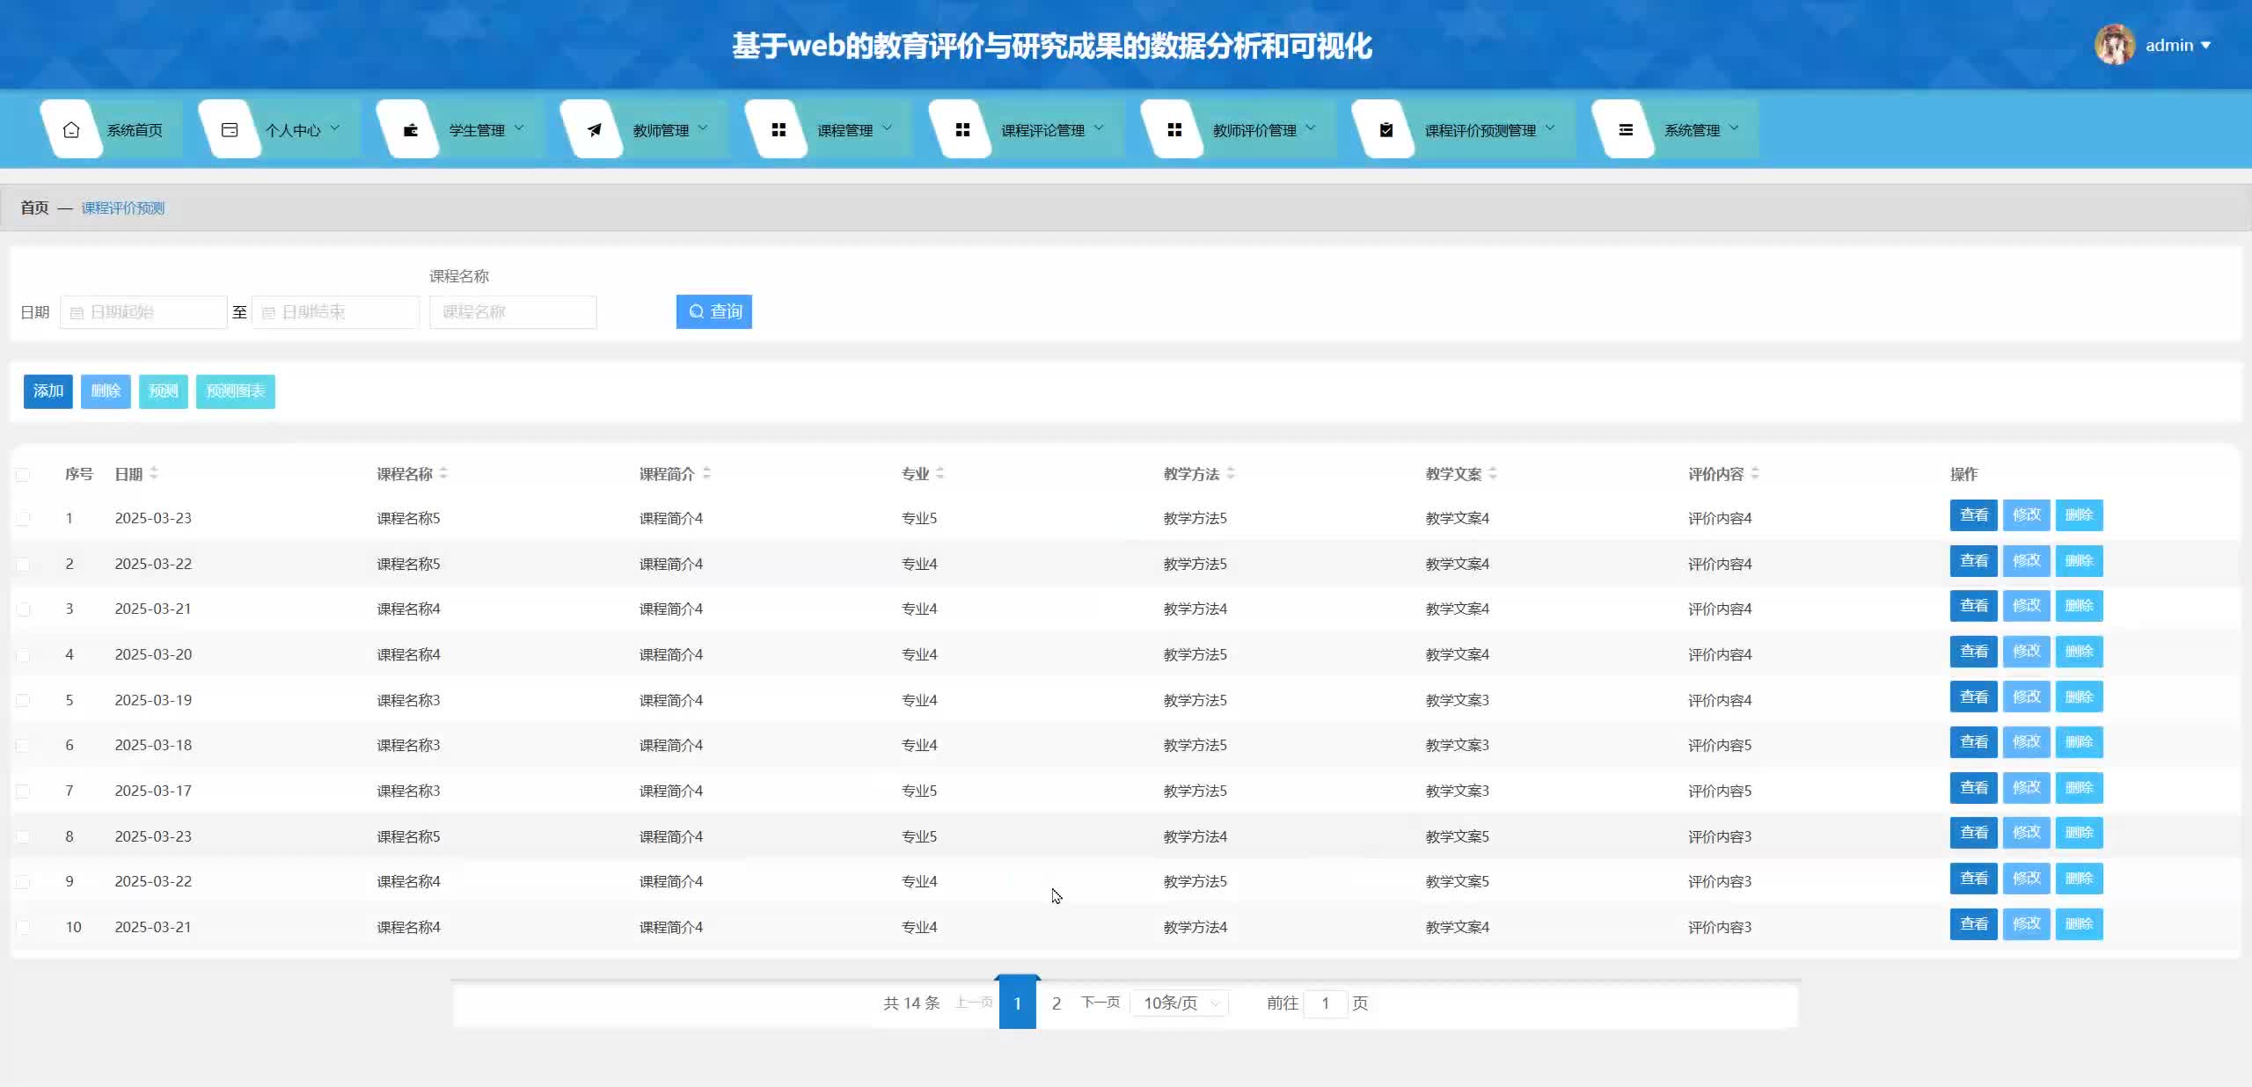This screenshot has height=1087, width=2252.
Task: Sort by 日期 column arrows
Action: pyautogui.click(x=154, y=473)
